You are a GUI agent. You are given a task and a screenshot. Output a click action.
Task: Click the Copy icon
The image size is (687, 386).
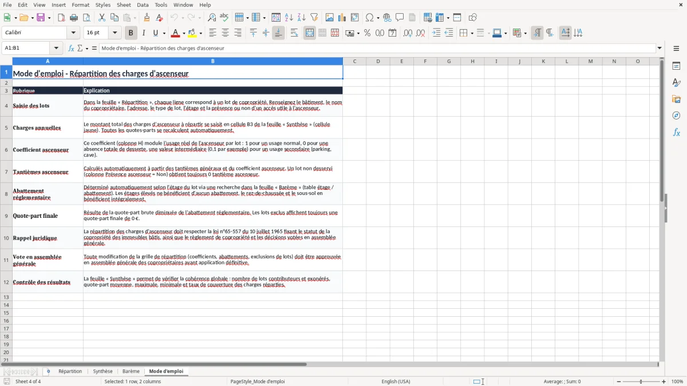click(114, 18)
